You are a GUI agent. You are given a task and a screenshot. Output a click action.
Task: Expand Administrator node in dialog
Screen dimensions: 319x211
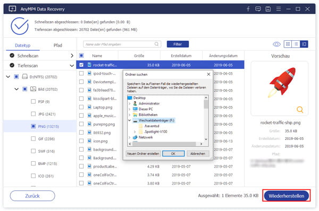[x=130, y=103]
